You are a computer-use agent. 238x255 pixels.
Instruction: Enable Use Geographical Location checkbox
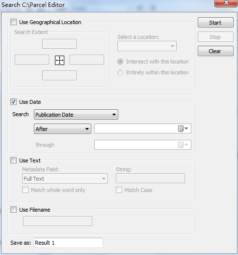click(13, 22)
